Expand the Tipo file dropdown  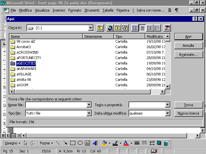[x=89, y=113]
